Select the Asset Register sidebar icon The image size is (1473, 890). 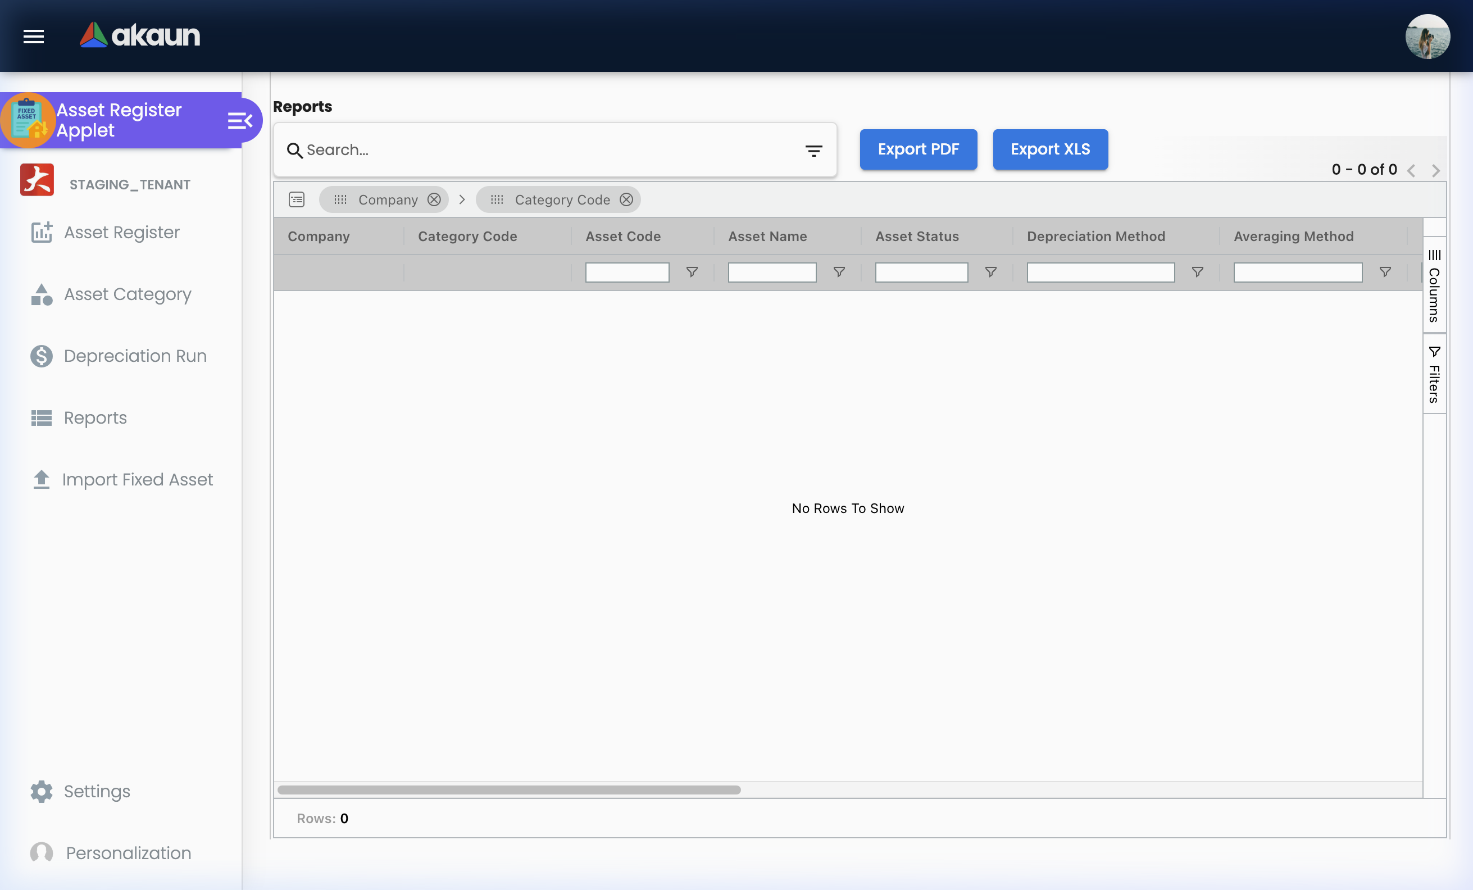[x=40, y=233]
